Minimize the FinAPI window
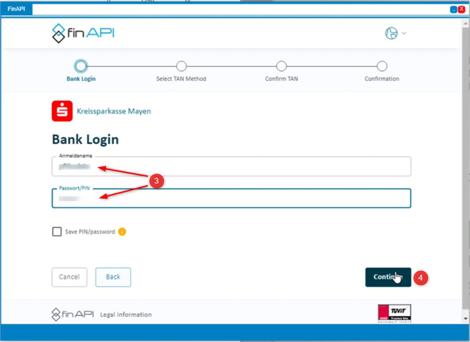The height and width of the screenshot is (342, 470). [454, 10]
